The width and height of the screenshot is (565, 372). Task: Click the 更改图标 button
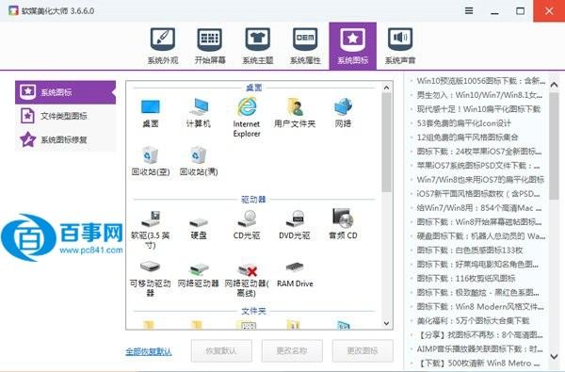point(363,350)
